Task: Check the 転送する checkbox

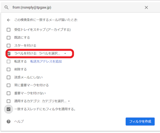Action: pos(9,62)
